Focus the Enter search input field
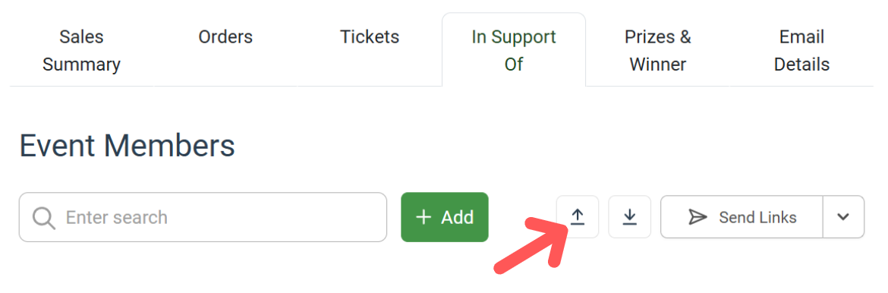Screen dimensions: 888x293 [203, 217]
